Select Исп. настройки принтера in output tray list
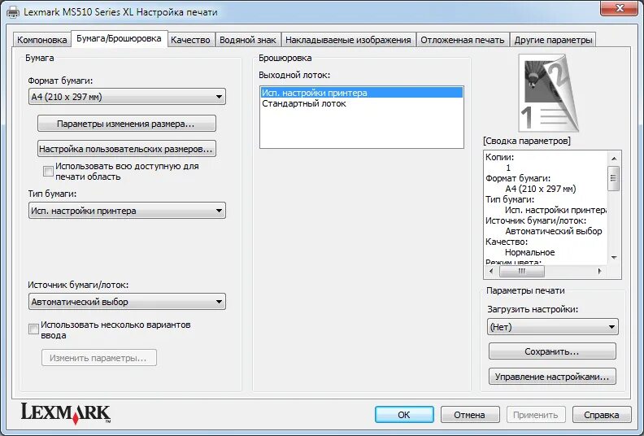This screenshot has width=644, height=436. pyautogui.click(x=361, y=93)
